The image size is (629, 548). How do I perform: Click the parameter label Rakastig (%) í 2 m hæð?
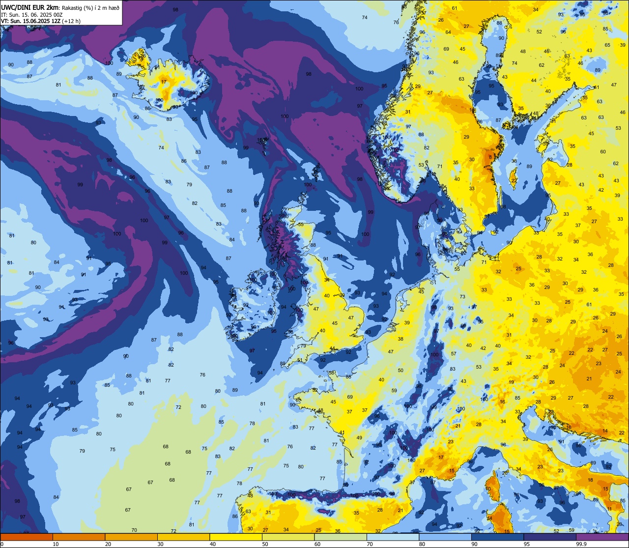point(90,7)
